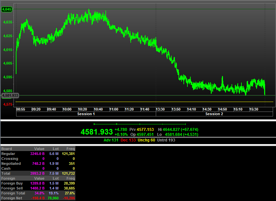Click the Untrd 193 counter
The width and height of the screenshot is (276, 201).
pos(166,140)
